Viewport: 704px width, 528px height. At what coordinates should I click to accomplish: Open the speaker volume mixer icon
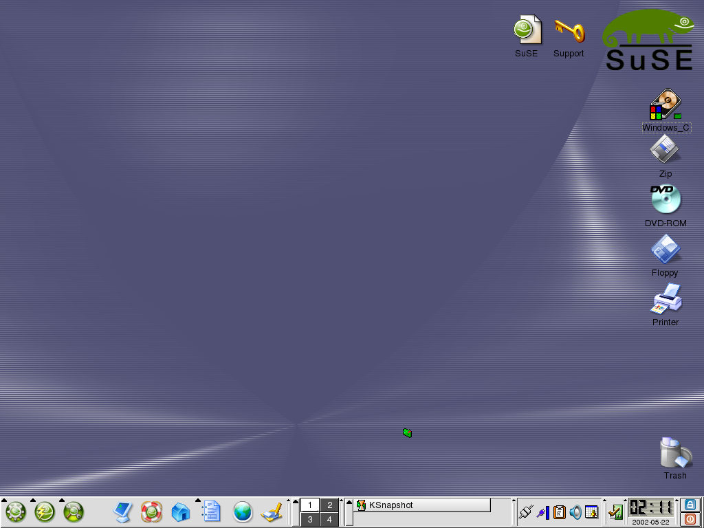(575, 511)
